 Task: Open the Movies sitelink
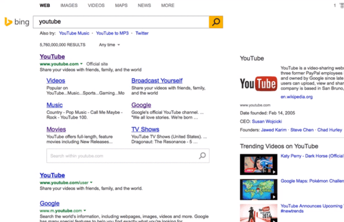tap(56, 129)
